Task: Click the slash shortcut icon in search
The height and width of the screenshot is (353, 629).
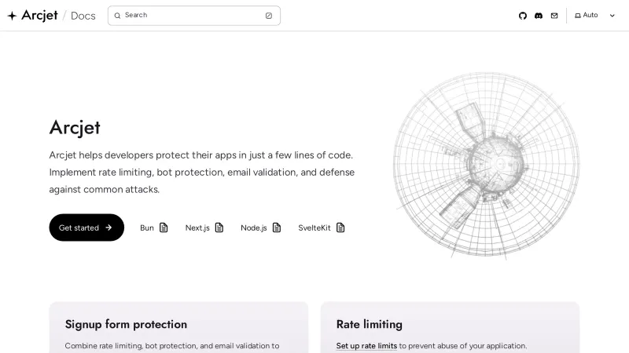Action: (268, 16)
